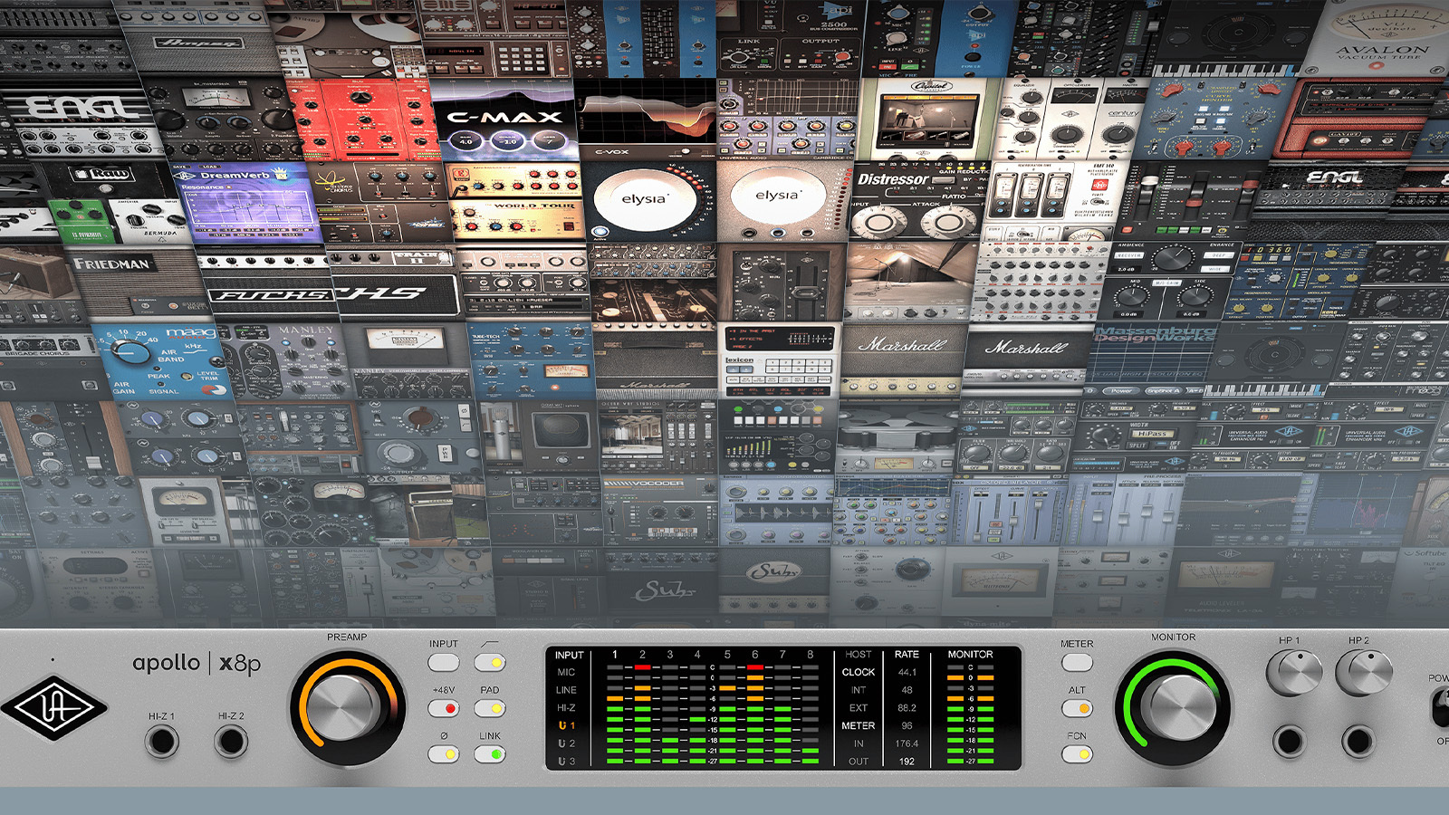
Task: Click the HP 2 volume knob
Action: (1364, 673)
